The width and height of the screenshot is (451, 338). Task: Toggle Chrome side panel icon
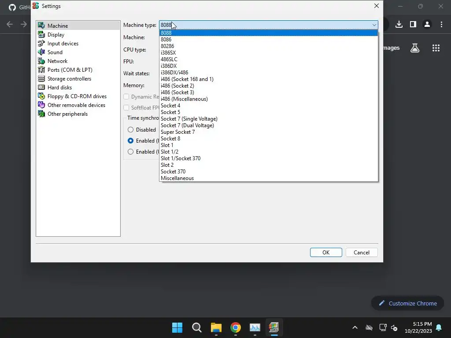[413, 24]
